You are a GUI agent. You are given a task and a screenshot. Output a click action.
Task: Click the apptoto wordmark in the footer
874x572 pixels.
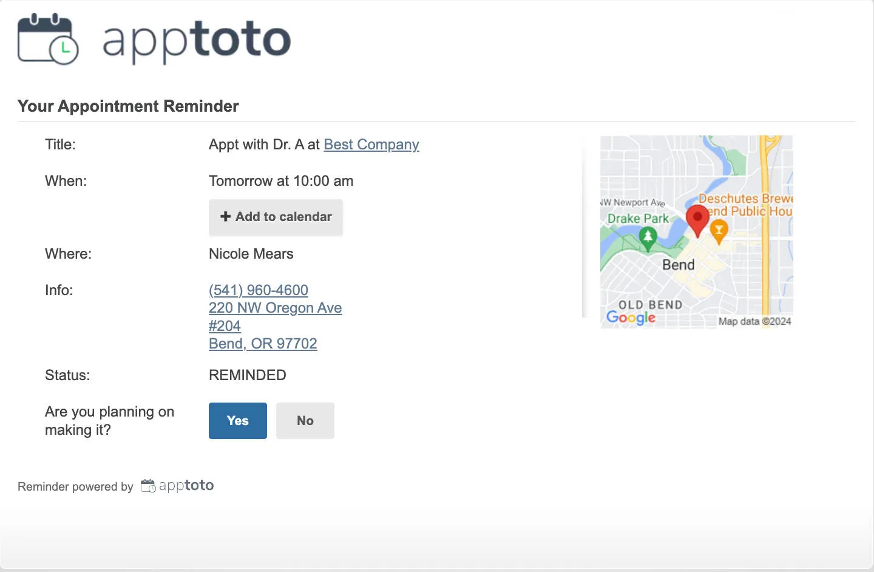click(185, 485)
